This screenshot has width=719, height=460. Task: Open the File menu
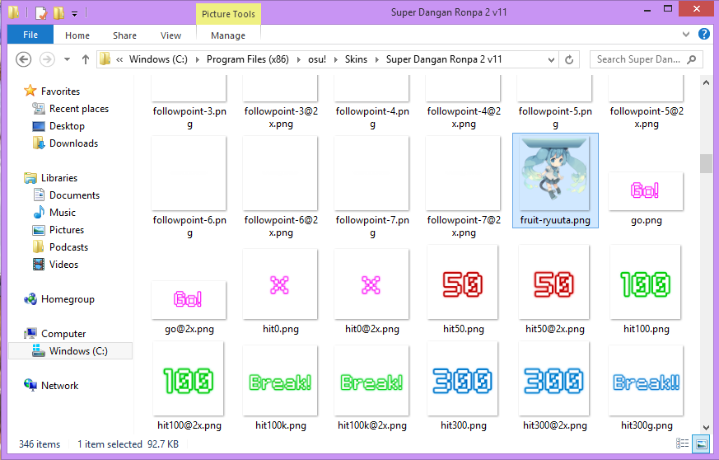[30, 35]
